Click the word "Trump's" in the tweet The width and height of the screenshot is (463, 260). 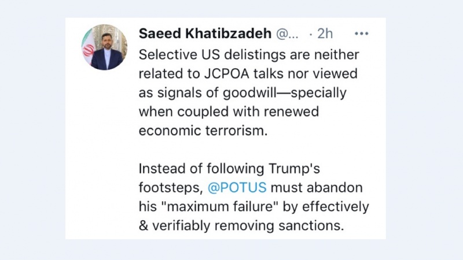[x=305, y=169]
